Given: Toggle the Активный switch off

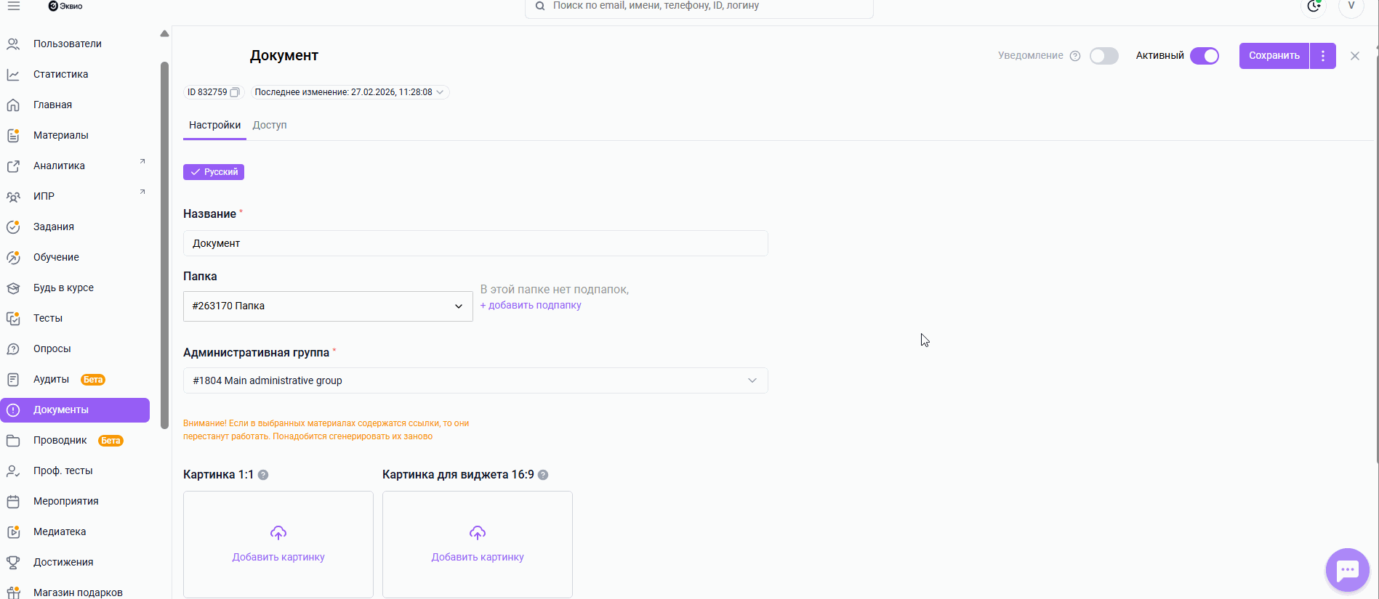Looking at the screenshot, I should [1205, 56].
